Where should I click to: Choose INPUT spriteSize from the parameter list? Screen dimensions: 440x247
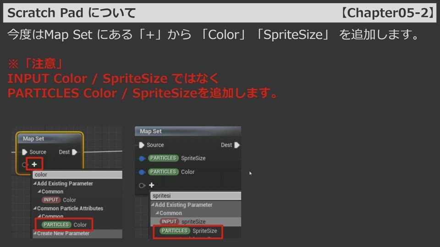[183, 221]
